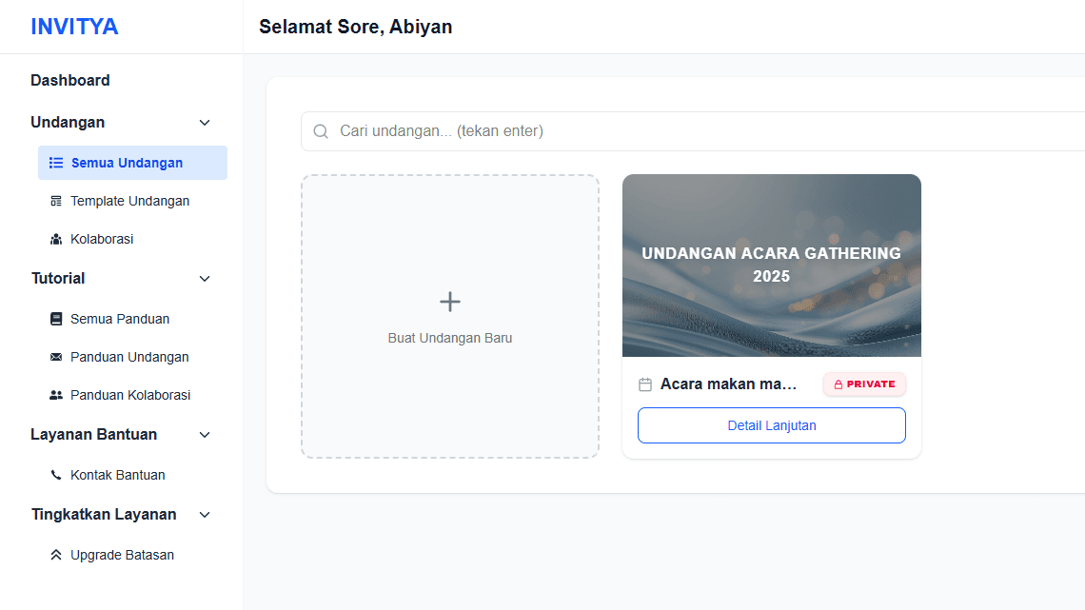Screen dimensions: 1085x610
Task: Open the Dashboard menu item
Action: pos(70,80)
